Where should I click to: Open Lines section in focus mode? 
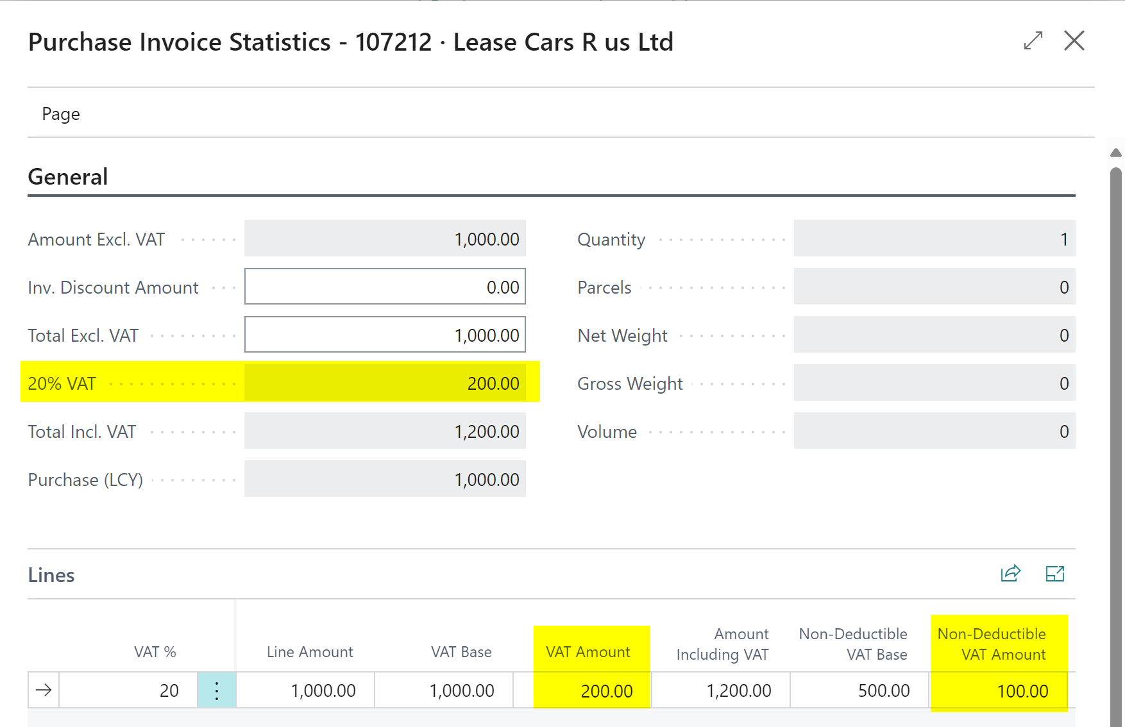(x=1054, y=574)
